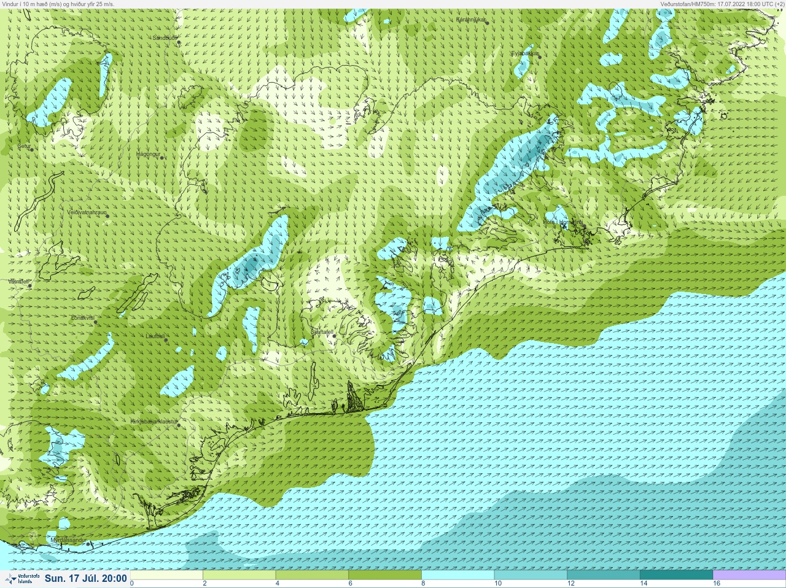Click the Mýrdalssandur station label
Screen dimensions: 786x588
tap(68, 540)
